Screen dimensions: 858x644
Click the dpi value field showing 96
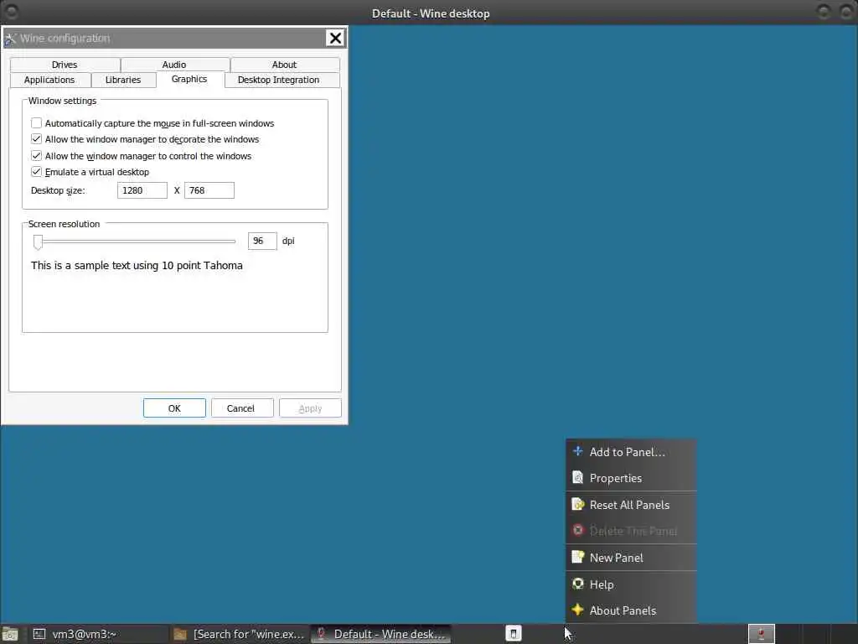click(262, 241)
